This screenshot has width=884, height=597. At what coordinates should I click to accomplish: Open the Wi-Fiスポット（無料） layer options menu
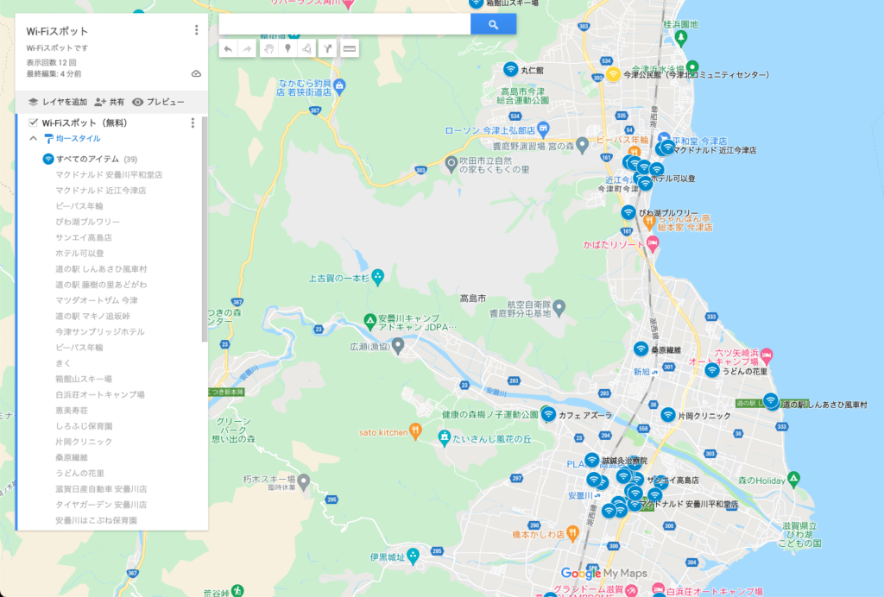pos(193,123)
